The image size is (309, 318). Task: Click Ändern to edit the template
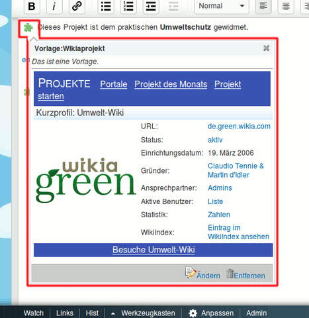click(x=208, y=276)
